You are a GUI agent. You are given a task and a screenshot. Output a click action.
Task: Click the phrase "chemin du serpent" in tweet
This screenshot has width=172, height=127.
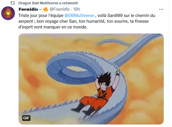click(145, 16)
